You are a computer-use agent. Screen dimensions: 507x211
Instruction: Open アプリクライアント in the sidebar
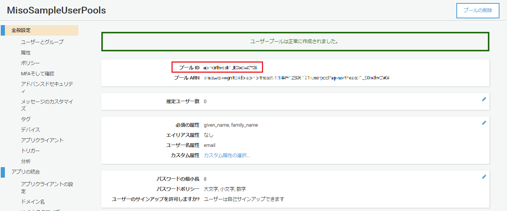pos(42,140)
